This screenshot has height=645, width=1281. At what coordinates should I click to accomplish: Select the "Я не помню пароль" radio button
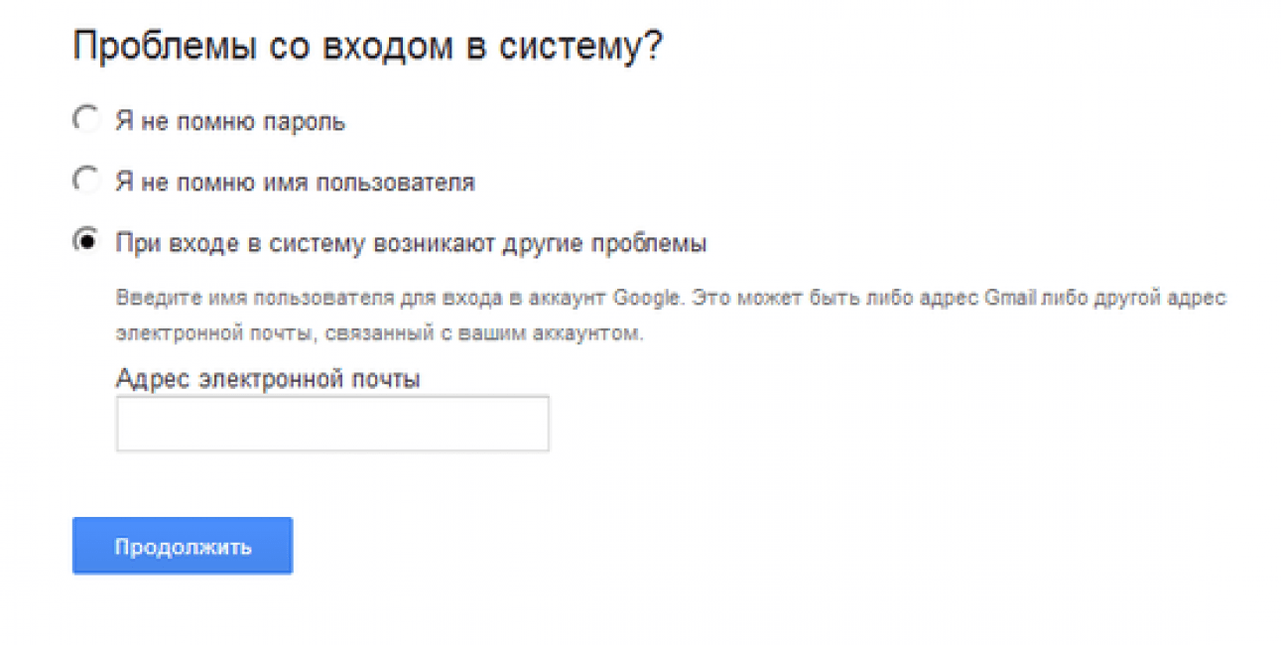[x=86, y=121]
